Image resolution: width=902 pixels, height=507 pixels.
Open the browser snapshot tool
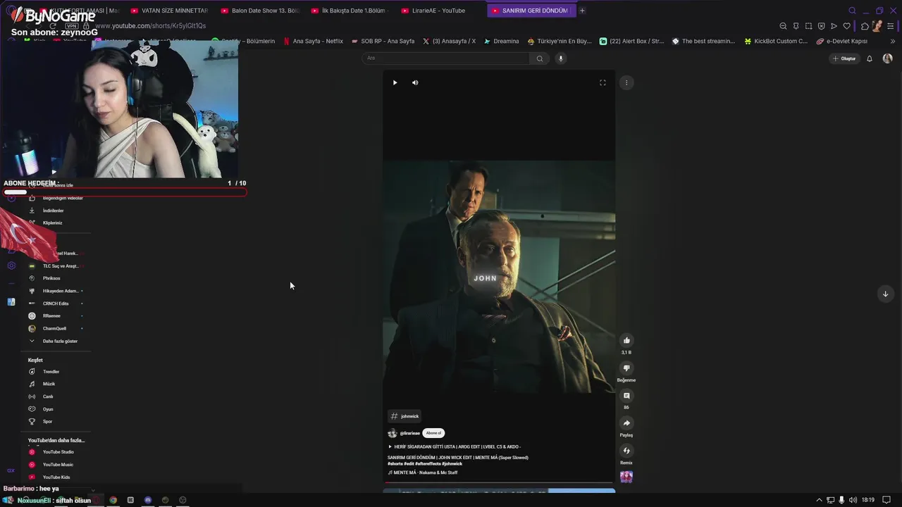click(808, 26)
